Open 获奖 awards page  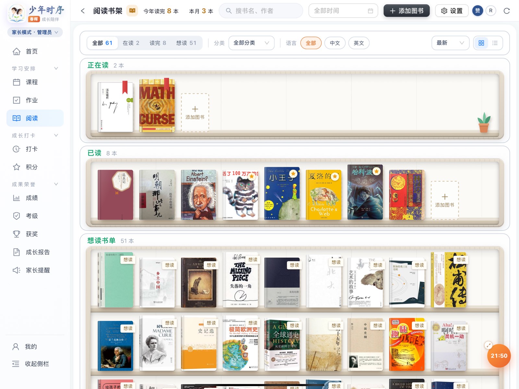coord(35,234)
